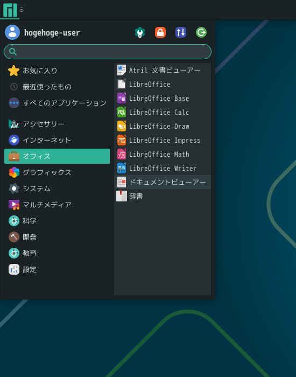Click the colorful icon beside グラフィックス

pos(14,172)
